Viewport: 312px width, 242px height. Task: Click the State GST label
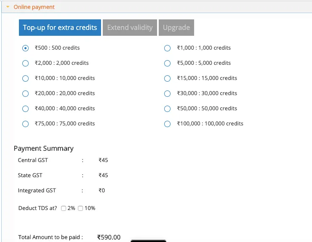click(30, 175)
